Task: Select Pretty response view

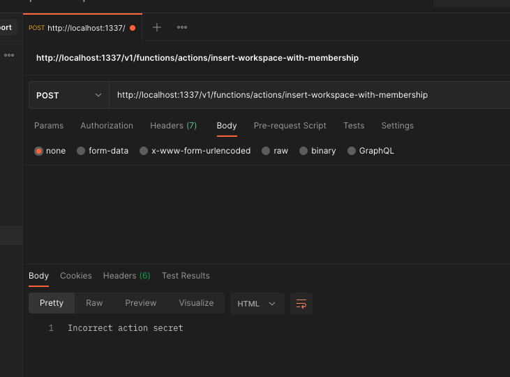Action: (52, 303)
